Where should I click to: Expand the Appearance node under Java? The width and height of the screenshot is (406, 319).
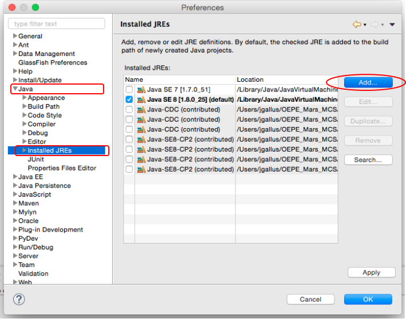pyautogui.click(x=25, y=97)
